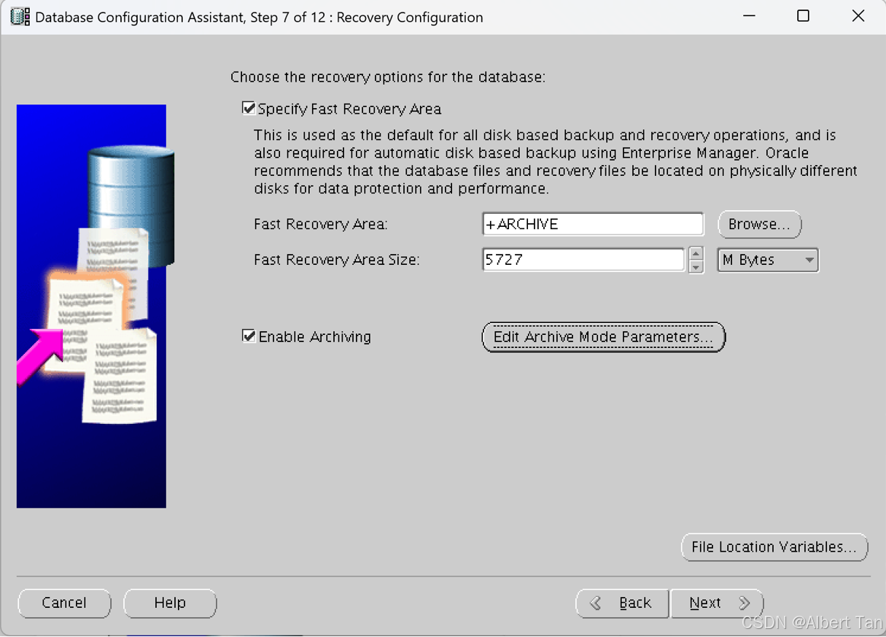886x637 pixels.
Task: Open the Help button
Action: [170, 603]
